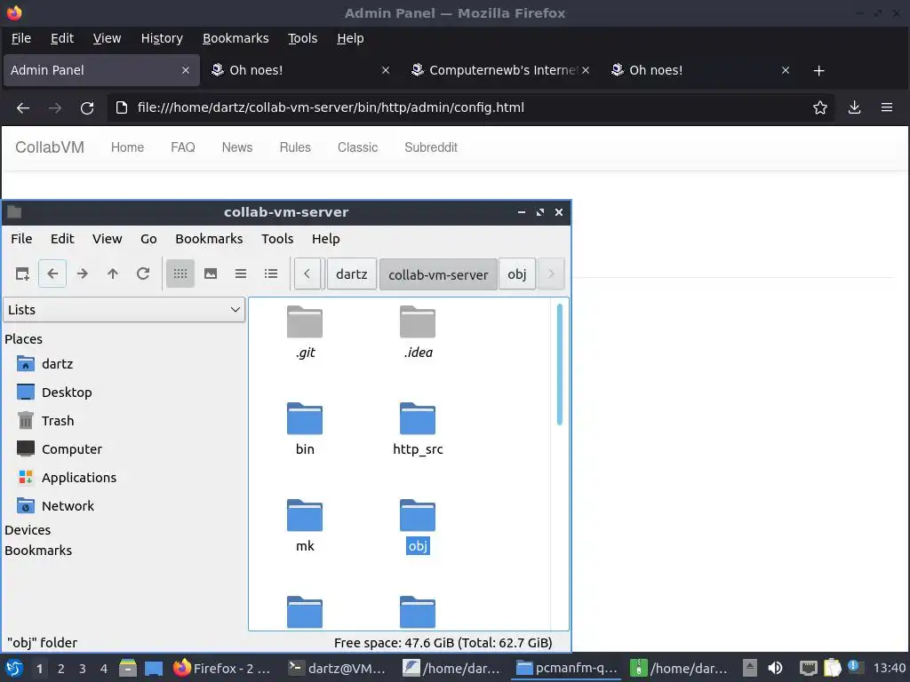Open the taskbar start menu icon
The height and width of the screenshot is (682, 910).
pos(14,668)
